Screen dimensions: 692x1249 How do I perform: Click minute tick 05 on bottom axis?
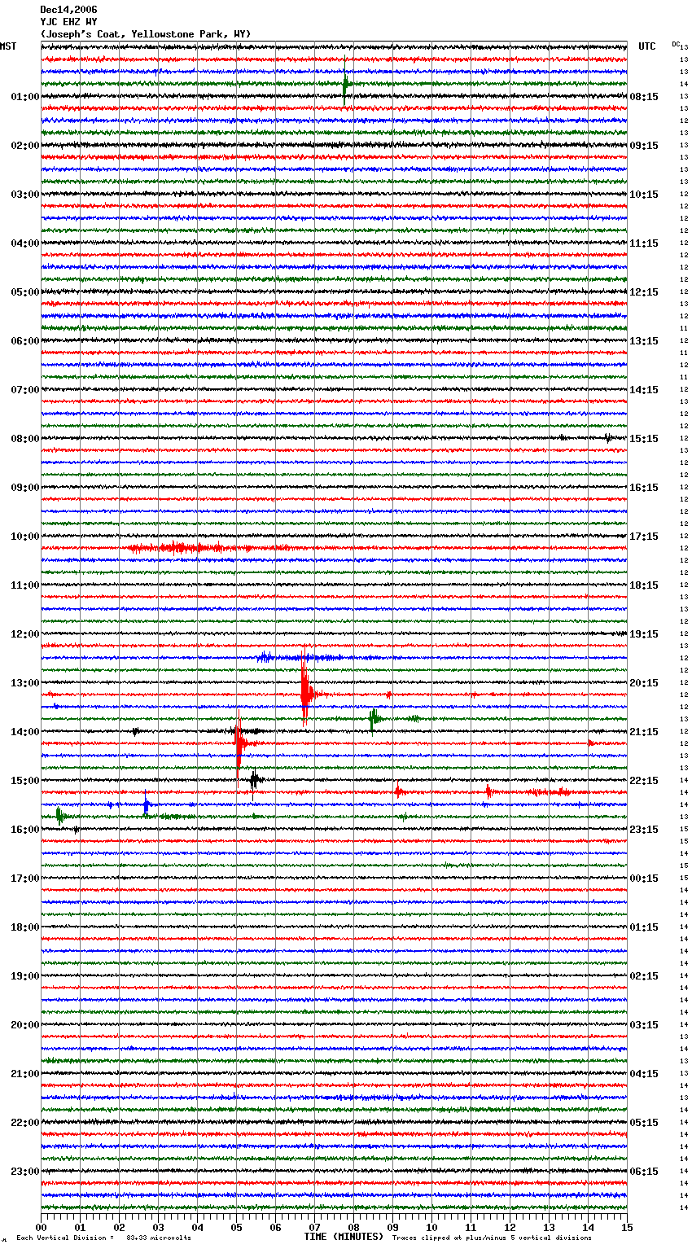236,1227
